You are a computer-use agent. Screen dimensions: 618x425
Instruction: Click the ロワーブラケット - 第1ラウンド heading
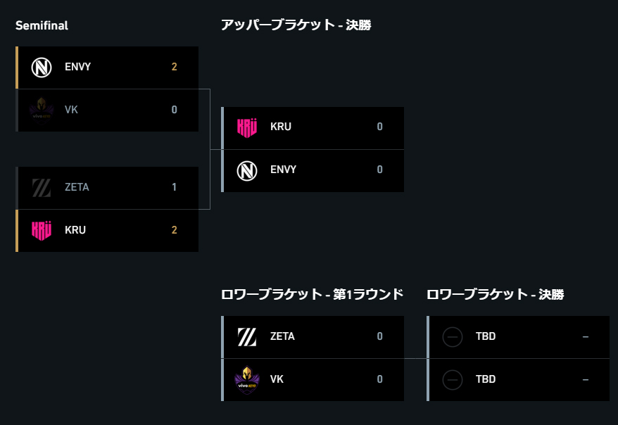click(x=312, y=294)
